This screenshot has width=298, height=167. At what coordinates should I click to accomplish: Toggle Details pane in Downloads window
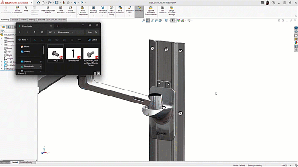coord(93,40)
